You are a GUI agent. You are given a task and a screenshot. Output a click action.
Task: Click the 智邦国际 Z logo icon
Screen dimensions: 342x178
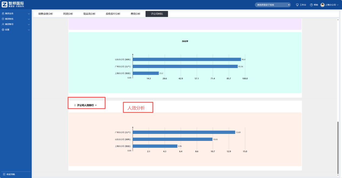pos(5,5)
